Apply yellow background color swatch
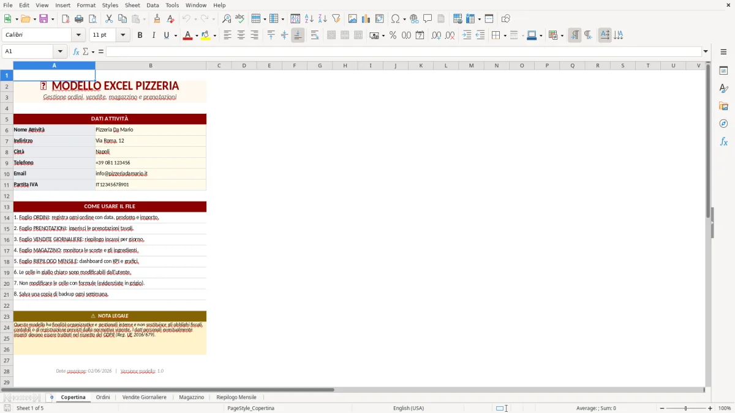The width and height of the screenshot is (735, 413). pos(206,35)
